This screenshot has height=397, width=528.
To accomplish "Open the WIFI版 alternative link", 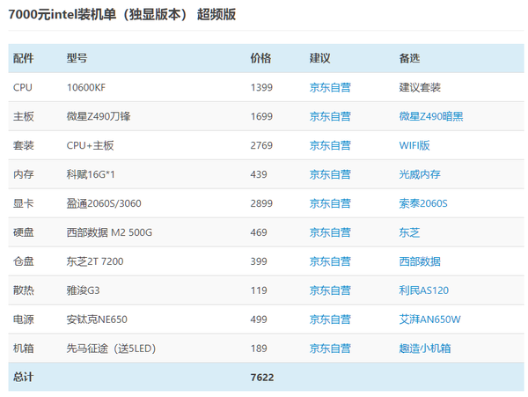I will (414, 145).
